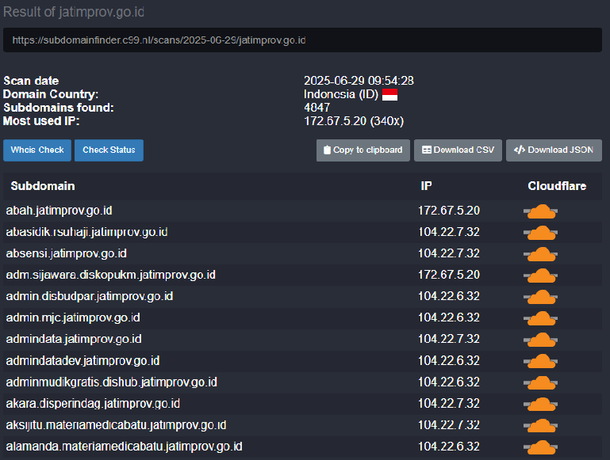The image size is (610, 460).
Task: Click IP 104.22.6.32 in adminmudikgratis row
Action: click(x=449, y=382)
